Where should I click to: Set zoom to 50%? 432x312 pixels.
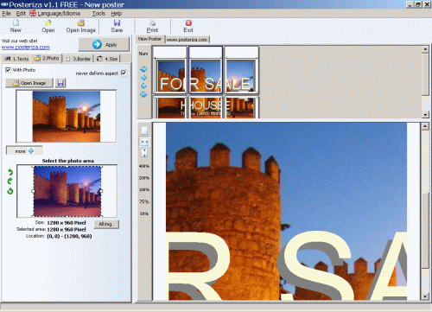point(144,213)
